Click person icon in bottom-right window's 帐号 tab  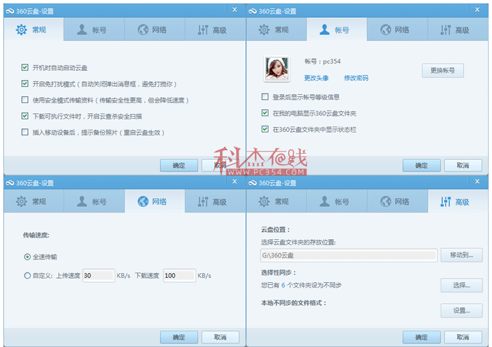(x=325, y=202)
